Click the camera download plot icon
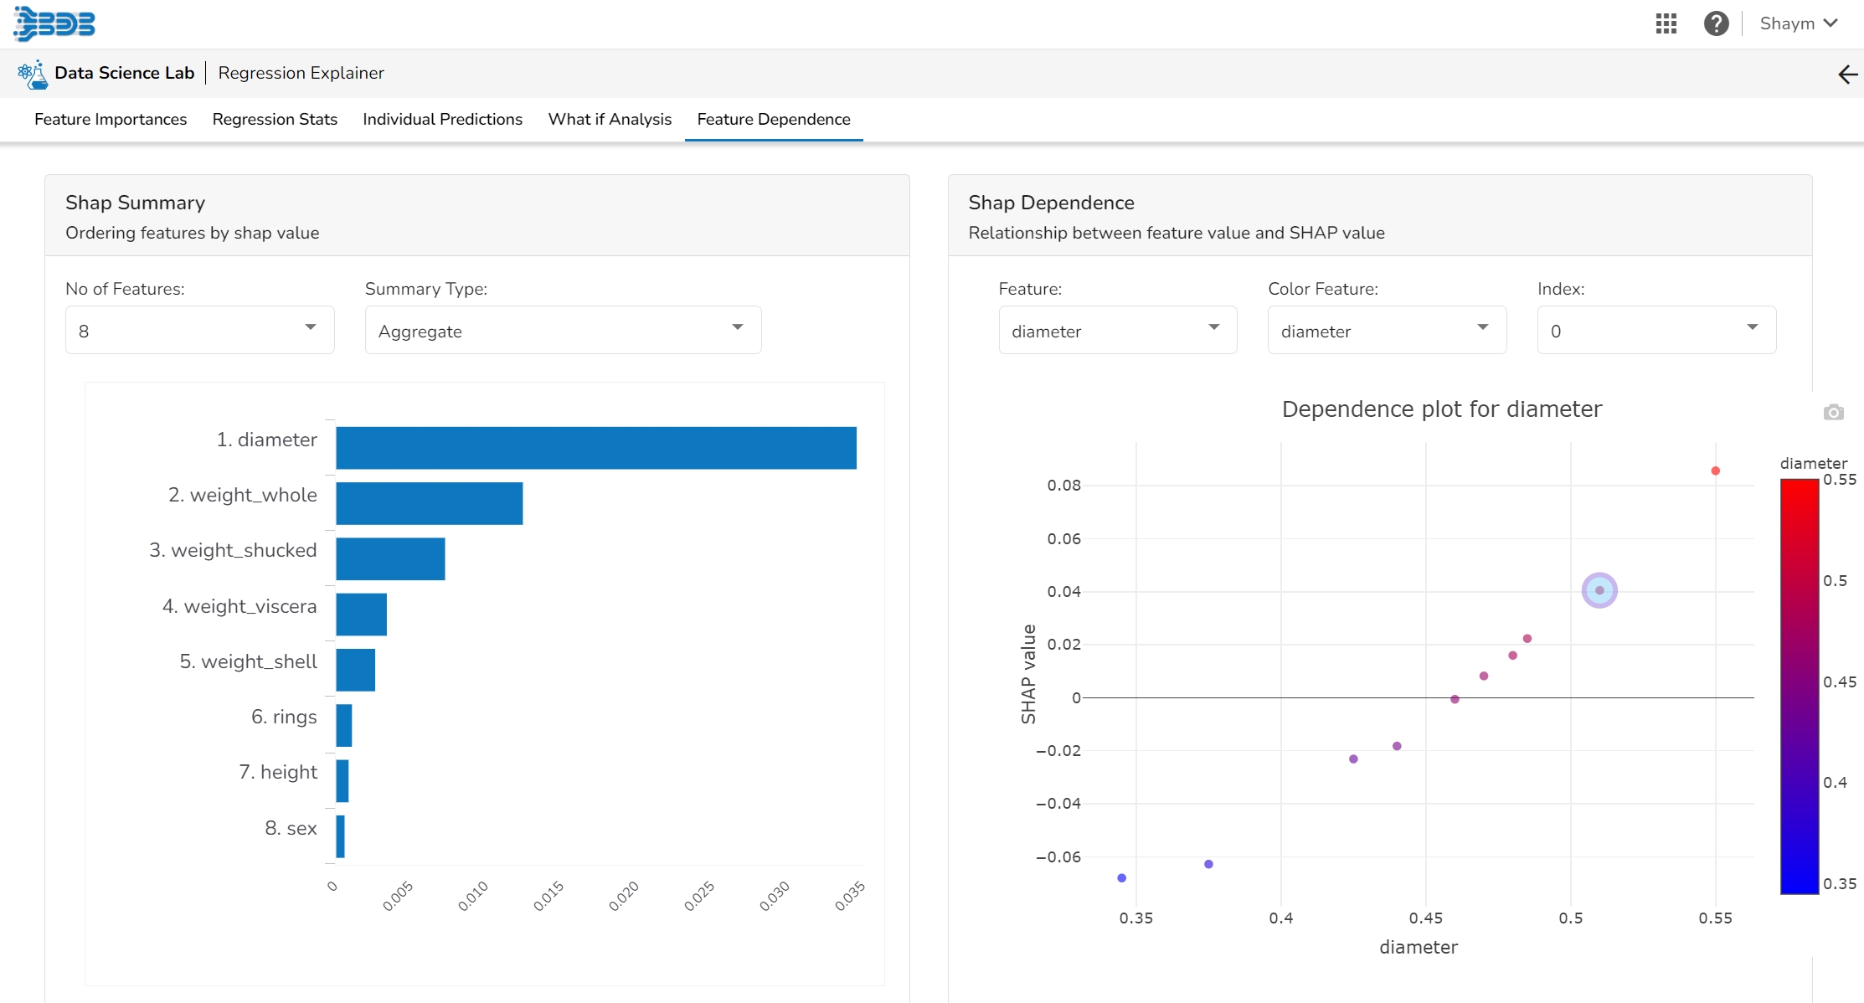 [x=1833, y=412]
